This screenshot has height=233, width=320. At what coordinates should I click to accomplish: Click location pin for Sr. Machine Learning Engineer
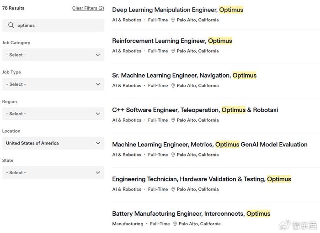[x=173, y=85]
